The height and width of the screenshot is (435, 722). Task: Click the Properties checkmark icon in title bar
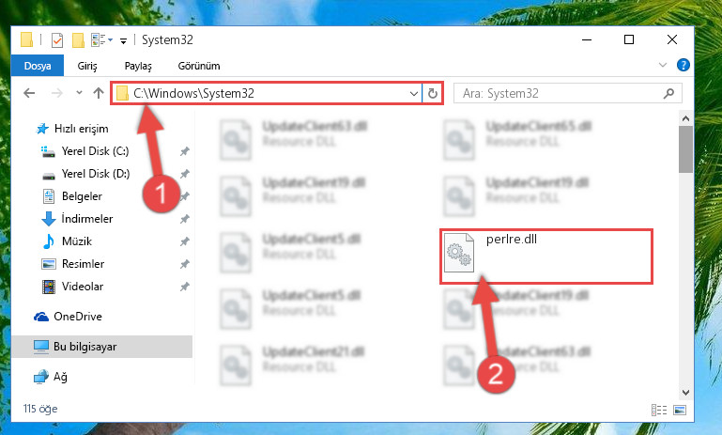point(57,40)
